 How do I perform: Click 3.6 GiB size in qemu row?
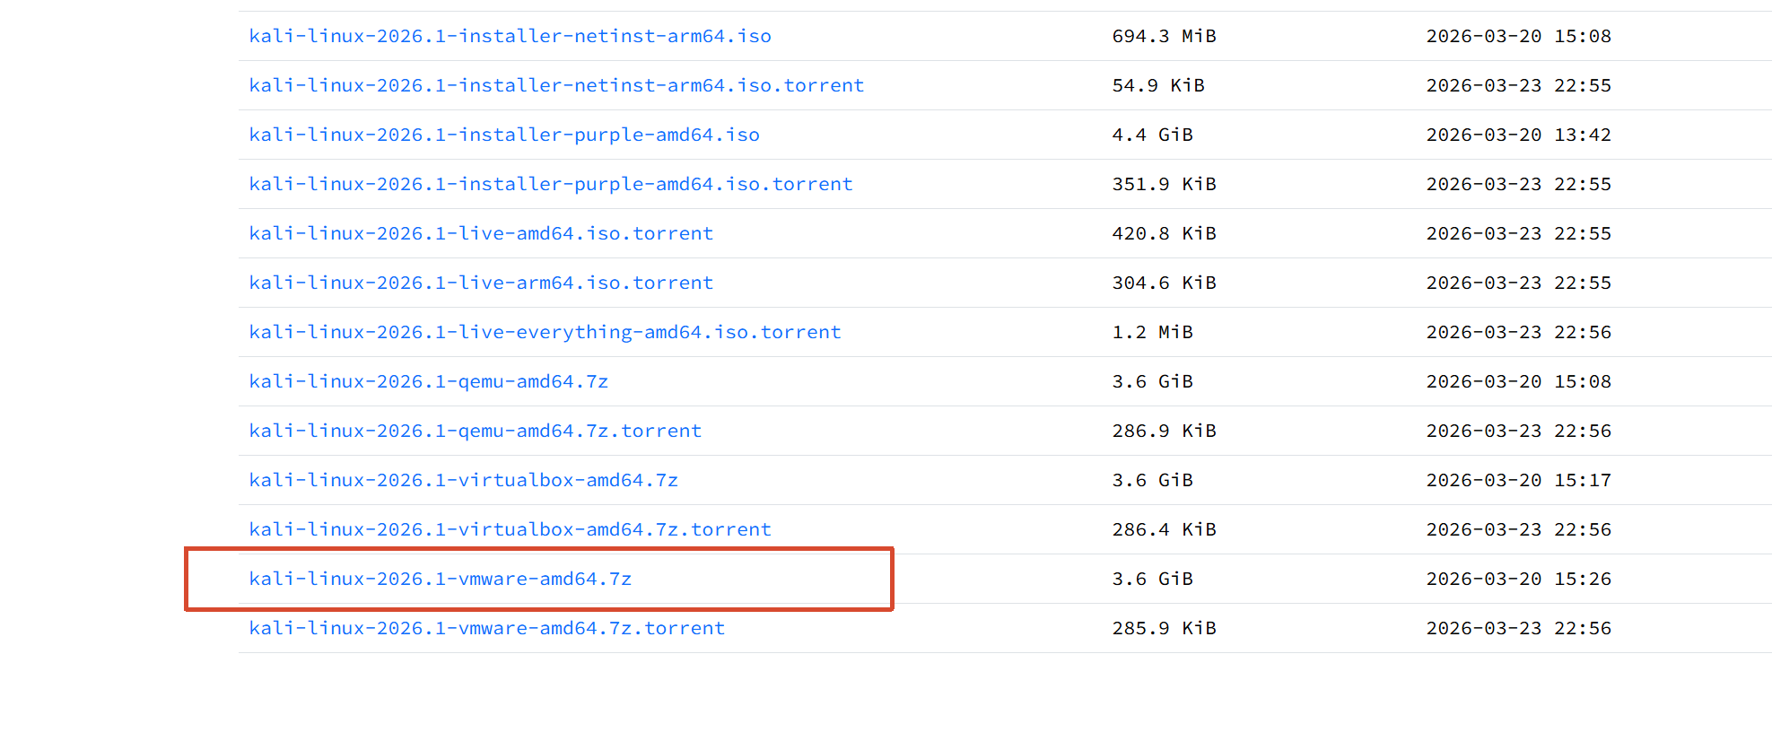click(1152, 381)
